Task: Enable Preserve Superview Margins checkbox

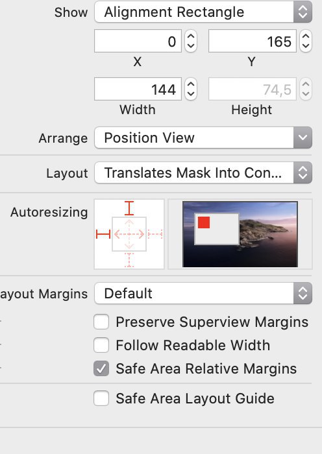Action: (101, 322)
